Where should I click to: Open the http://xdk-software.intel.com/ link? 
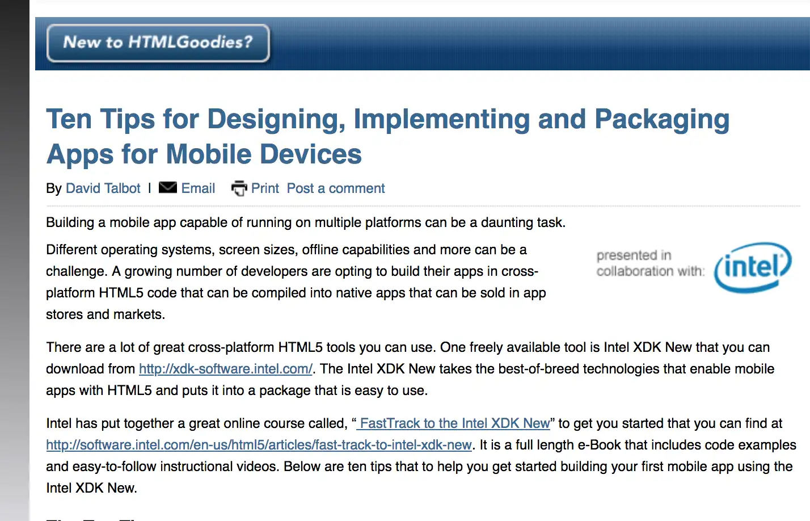(x=225, y=368)
